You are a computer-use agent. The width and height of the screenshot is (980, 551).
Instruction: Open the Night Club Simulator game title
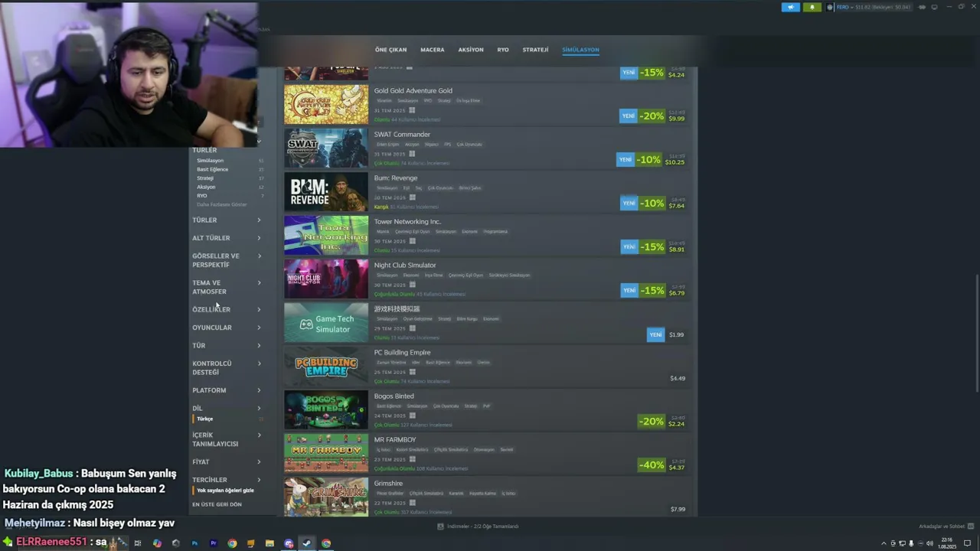(405, 266)
